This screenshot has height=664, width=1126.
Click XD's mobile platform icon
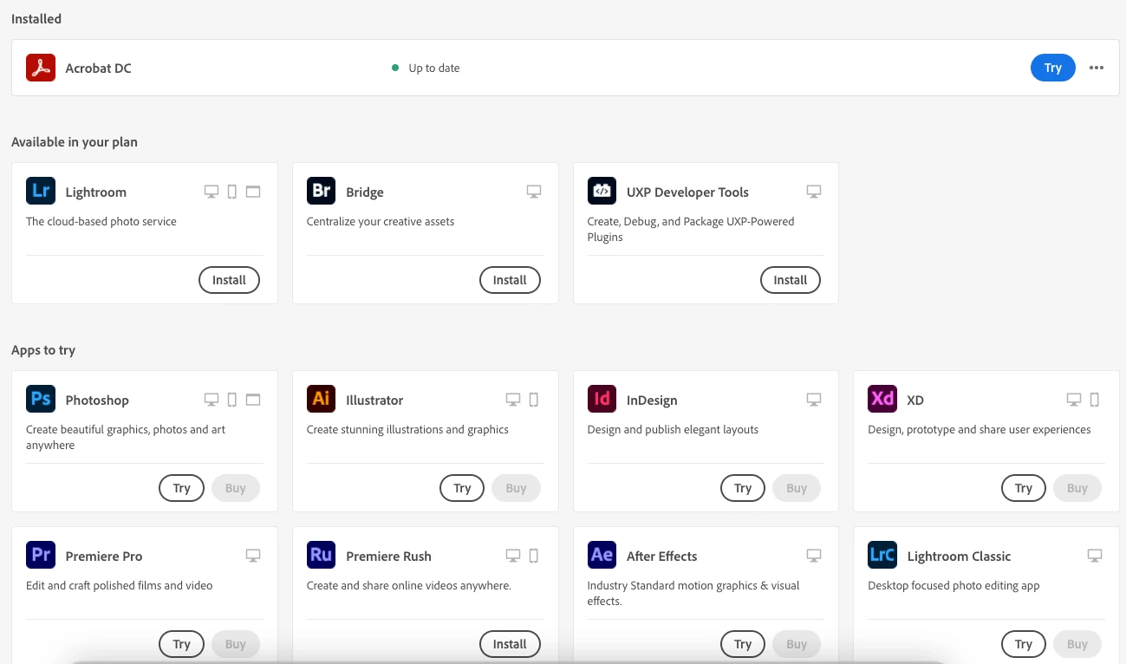[x=1095, y=400]
